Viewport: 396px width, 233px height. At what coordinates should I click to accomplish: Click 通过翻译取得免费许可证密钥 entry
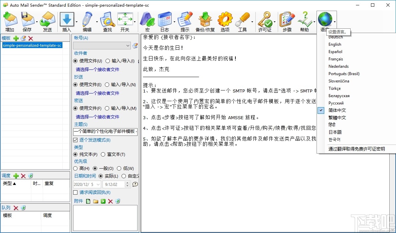(356, 149)
